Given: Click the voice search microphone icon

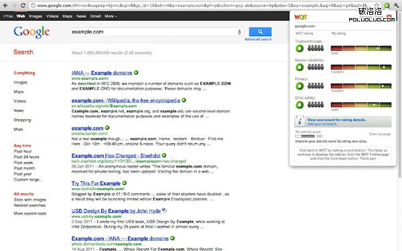Looking at the screenshot, I should (x=239, y=32).
